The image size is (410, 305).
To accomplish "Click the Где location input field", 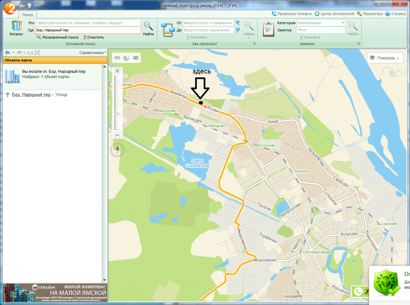I will click(x=88, y=30).
